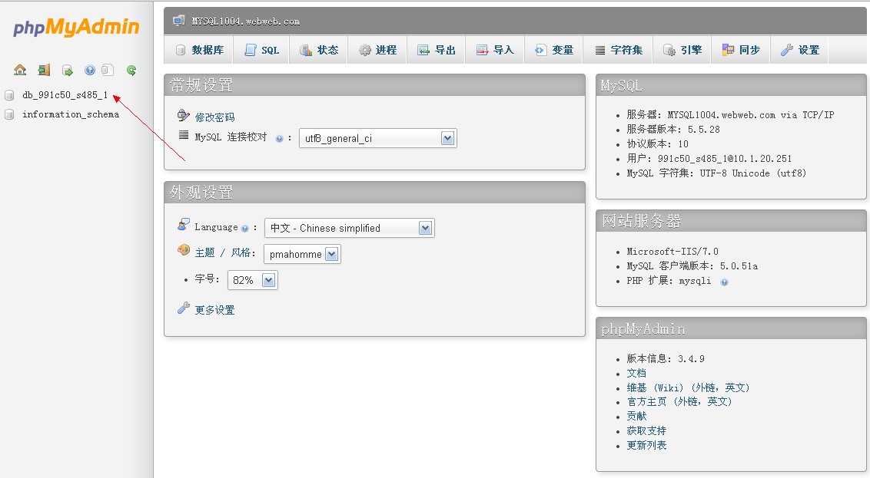Viewport: 870px width, 478px height.
Task: Open the information_schema database
Action: point(71,114)
